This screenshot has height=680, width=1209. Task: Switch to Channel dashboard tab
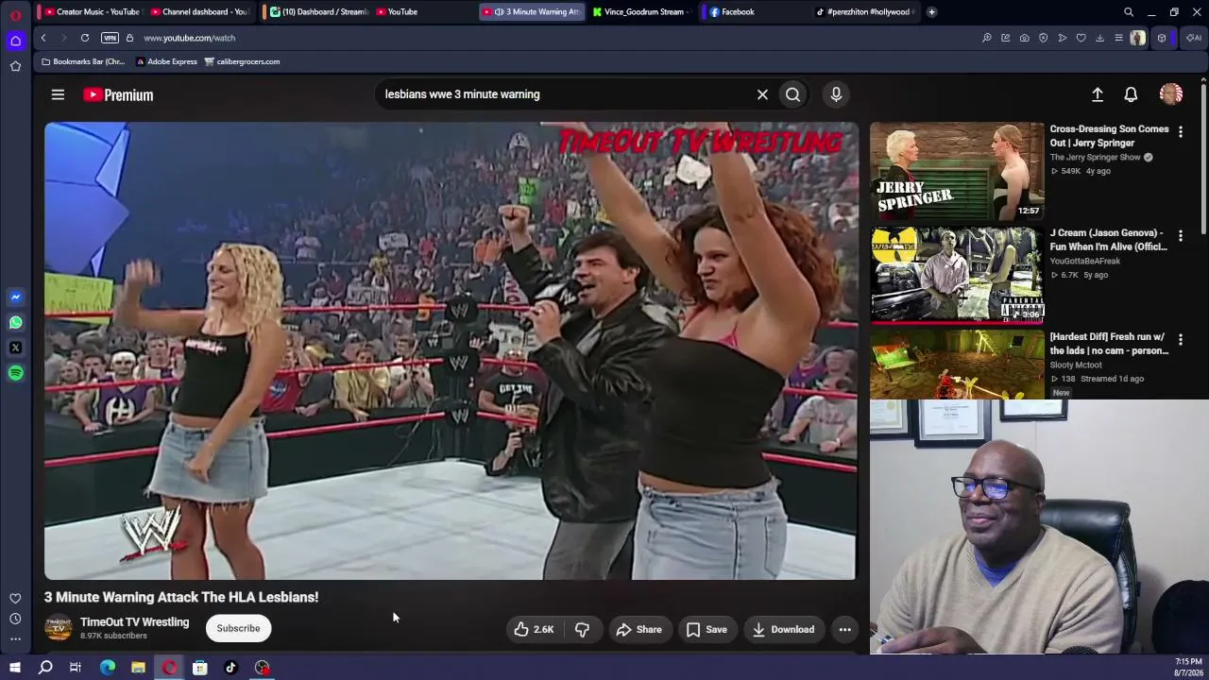pyautogui.click(x=199, y=11)
